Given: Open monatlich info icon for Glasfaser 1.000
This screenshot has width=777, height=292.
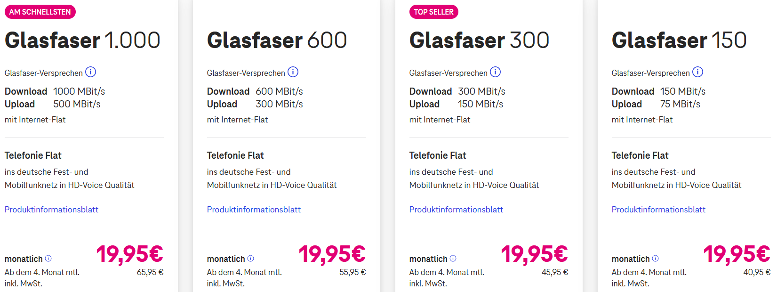Looking at the screenshot, I should pyautogui.click(x=48, y=259).
